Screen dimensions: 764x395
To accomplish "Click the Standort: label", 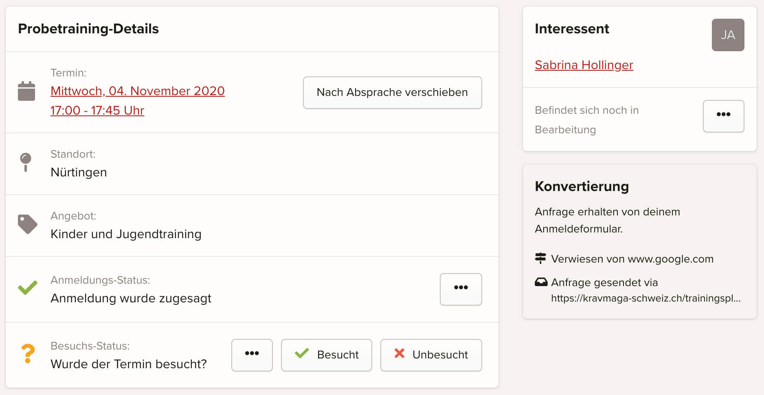I will (73, 154).
